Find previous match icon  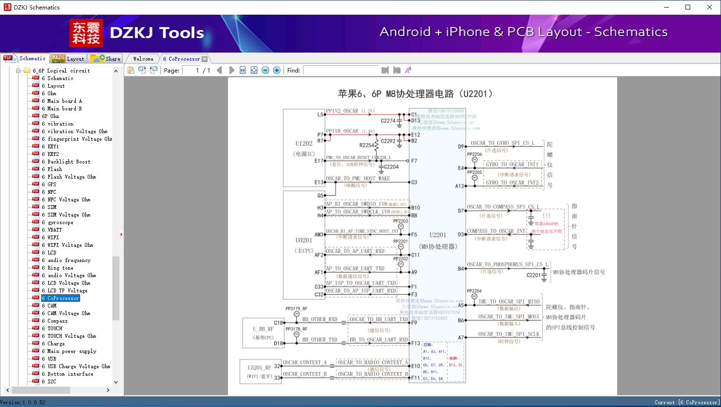tap(385, 70)
